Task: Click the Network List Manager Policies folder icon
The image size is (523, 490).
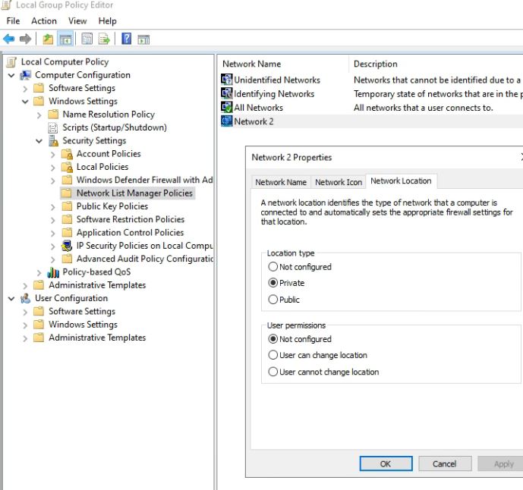Action: [67, 193]
